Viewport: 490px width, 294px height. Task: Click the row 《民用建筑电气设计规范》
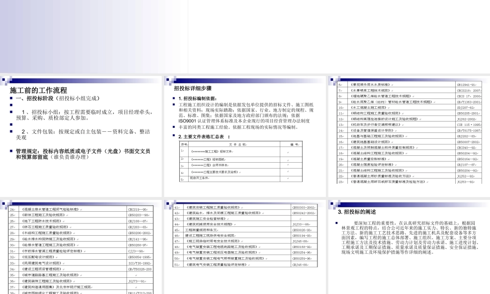pyautogui.click(x=81, y=263)
